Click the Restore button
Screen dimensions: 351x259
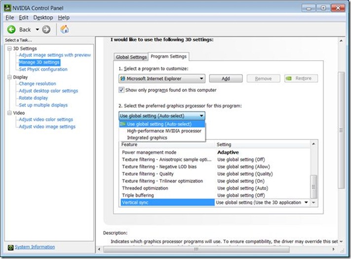click(x=301, y=78)
